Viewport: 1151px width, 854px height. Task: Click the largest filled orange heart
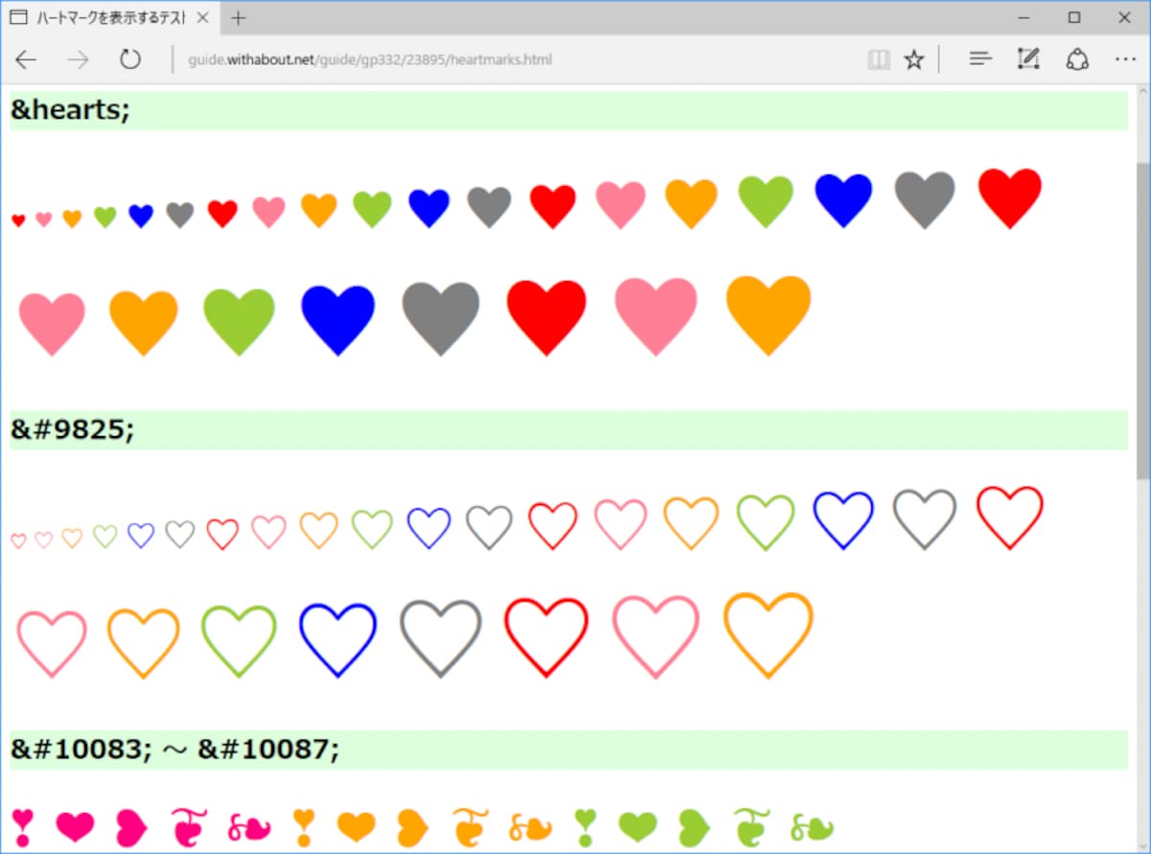click(x=768, y=315)
